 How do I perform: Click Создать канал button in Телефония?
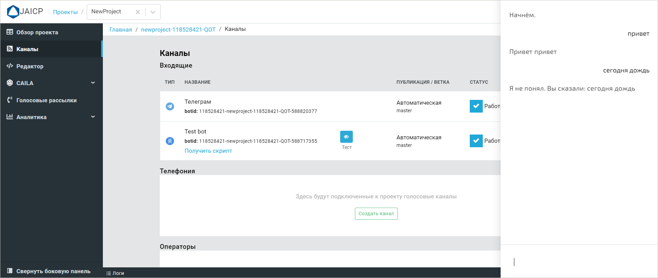[x=376, y=213]
